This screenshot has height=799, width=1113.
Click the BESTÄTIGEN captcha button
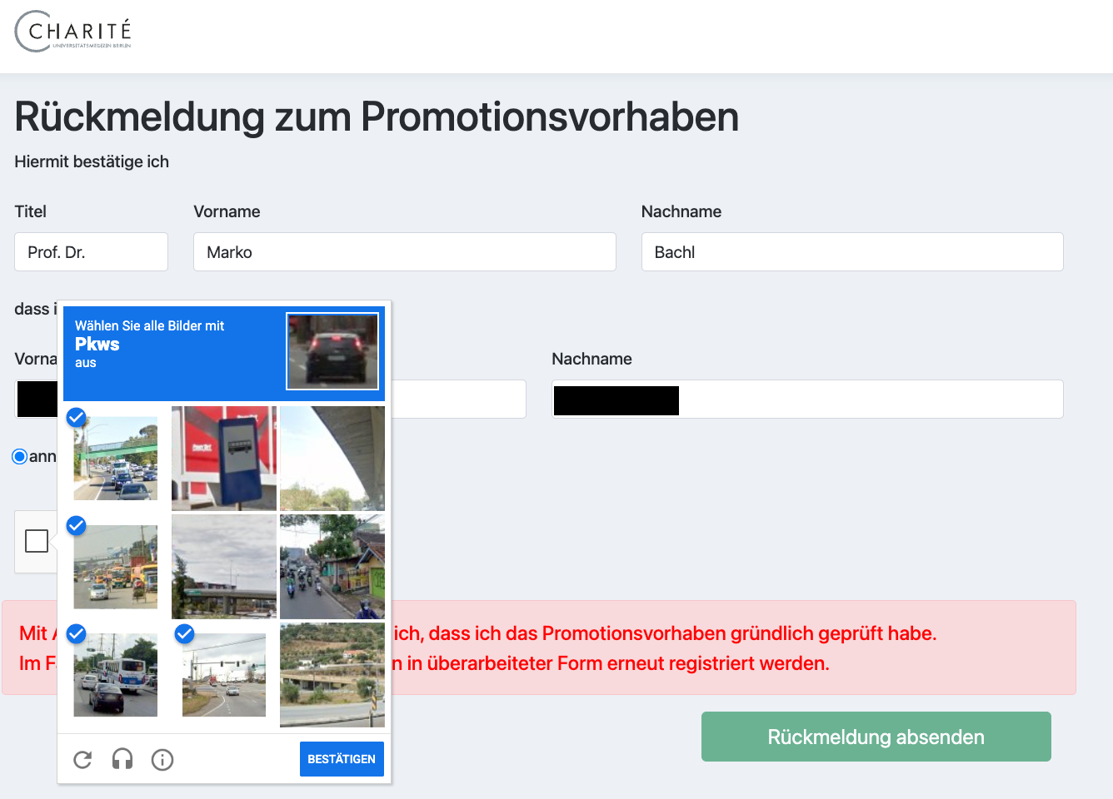(342, 759)
